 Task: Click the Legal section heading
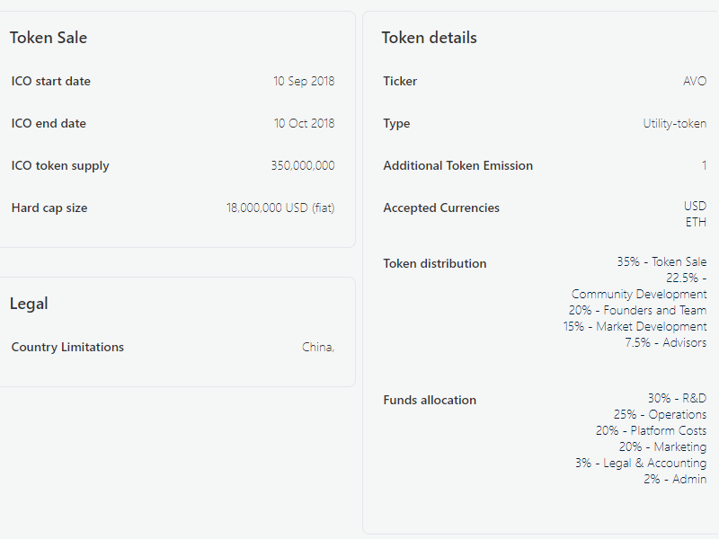[29, 304]
